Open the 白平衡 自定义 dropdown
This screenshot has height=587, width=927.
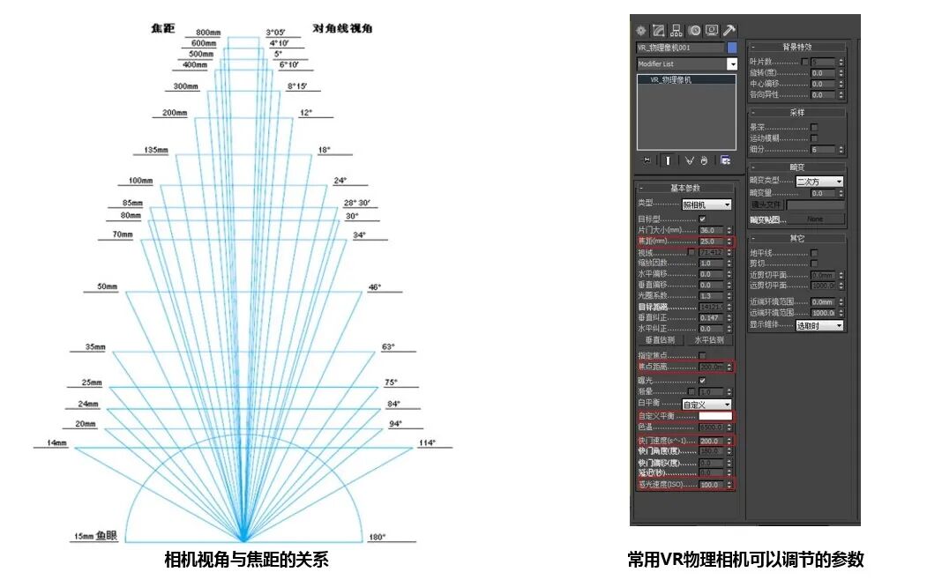[707, 405]
